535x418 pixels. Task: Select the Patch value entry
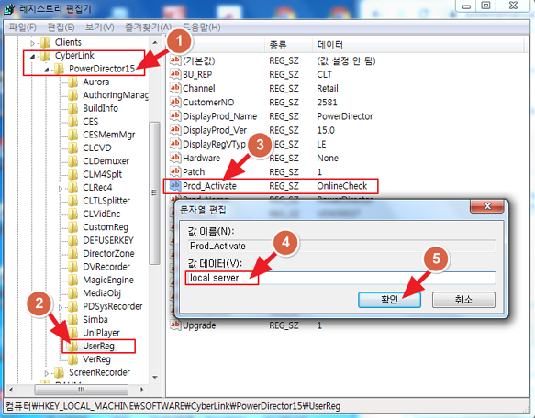(x=194, y=171)
